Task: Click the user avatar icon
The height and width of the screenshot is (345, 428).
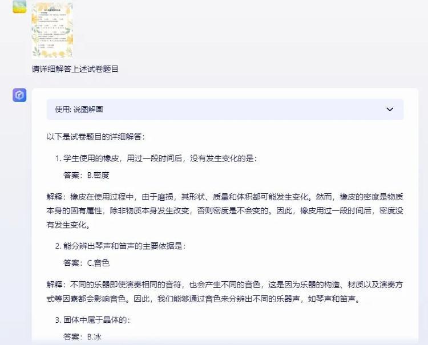Action: pos(19,6)
